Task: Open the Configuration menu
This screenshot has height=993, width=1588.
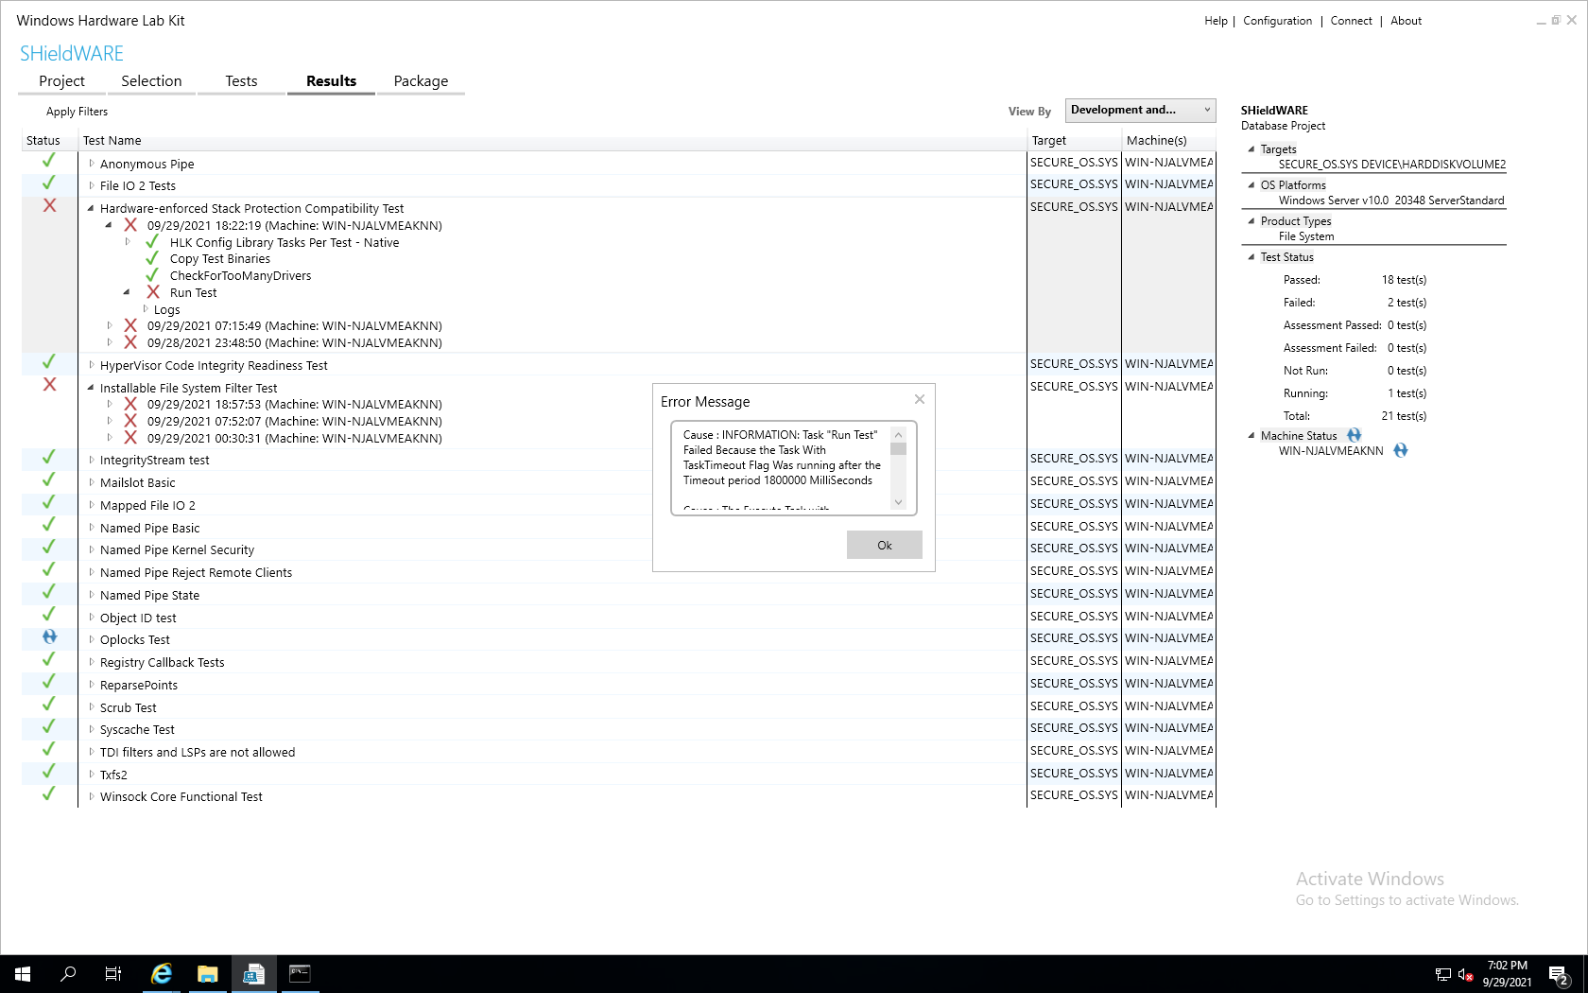Action: (1277, 20)
